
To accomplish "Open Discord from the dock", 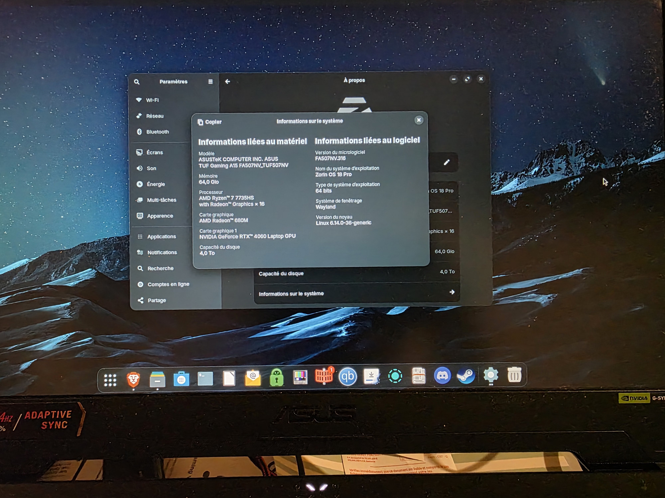I will 442,376.
